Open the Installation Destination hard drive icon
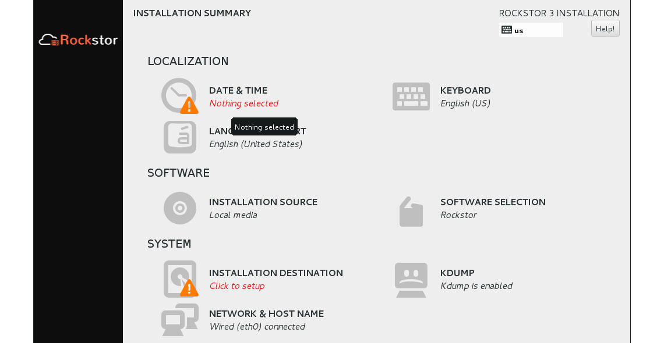The image size is (664, 343). pos(179,279)
